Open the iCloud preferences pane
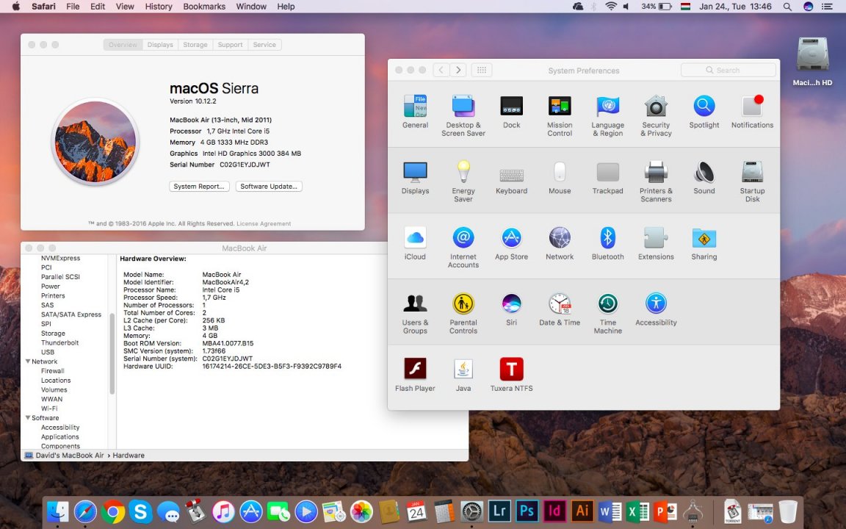 pos(415,244)
